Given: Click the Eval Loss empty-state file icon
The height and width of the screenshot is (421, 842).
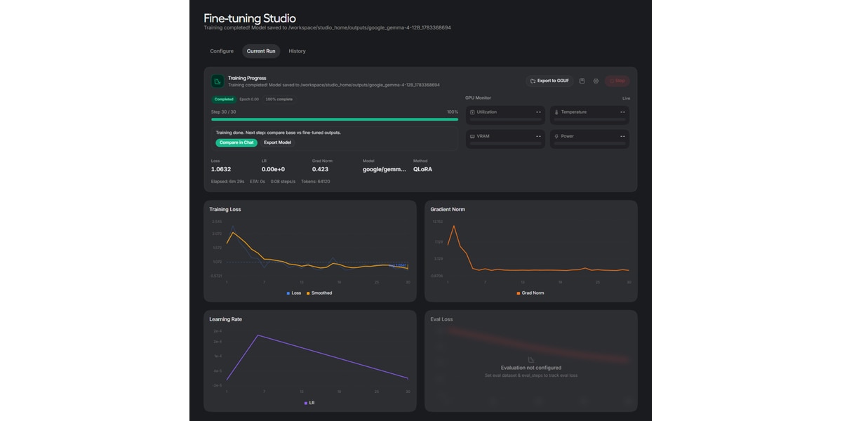Looking at the screenshot, I should (x=530, y=359).
